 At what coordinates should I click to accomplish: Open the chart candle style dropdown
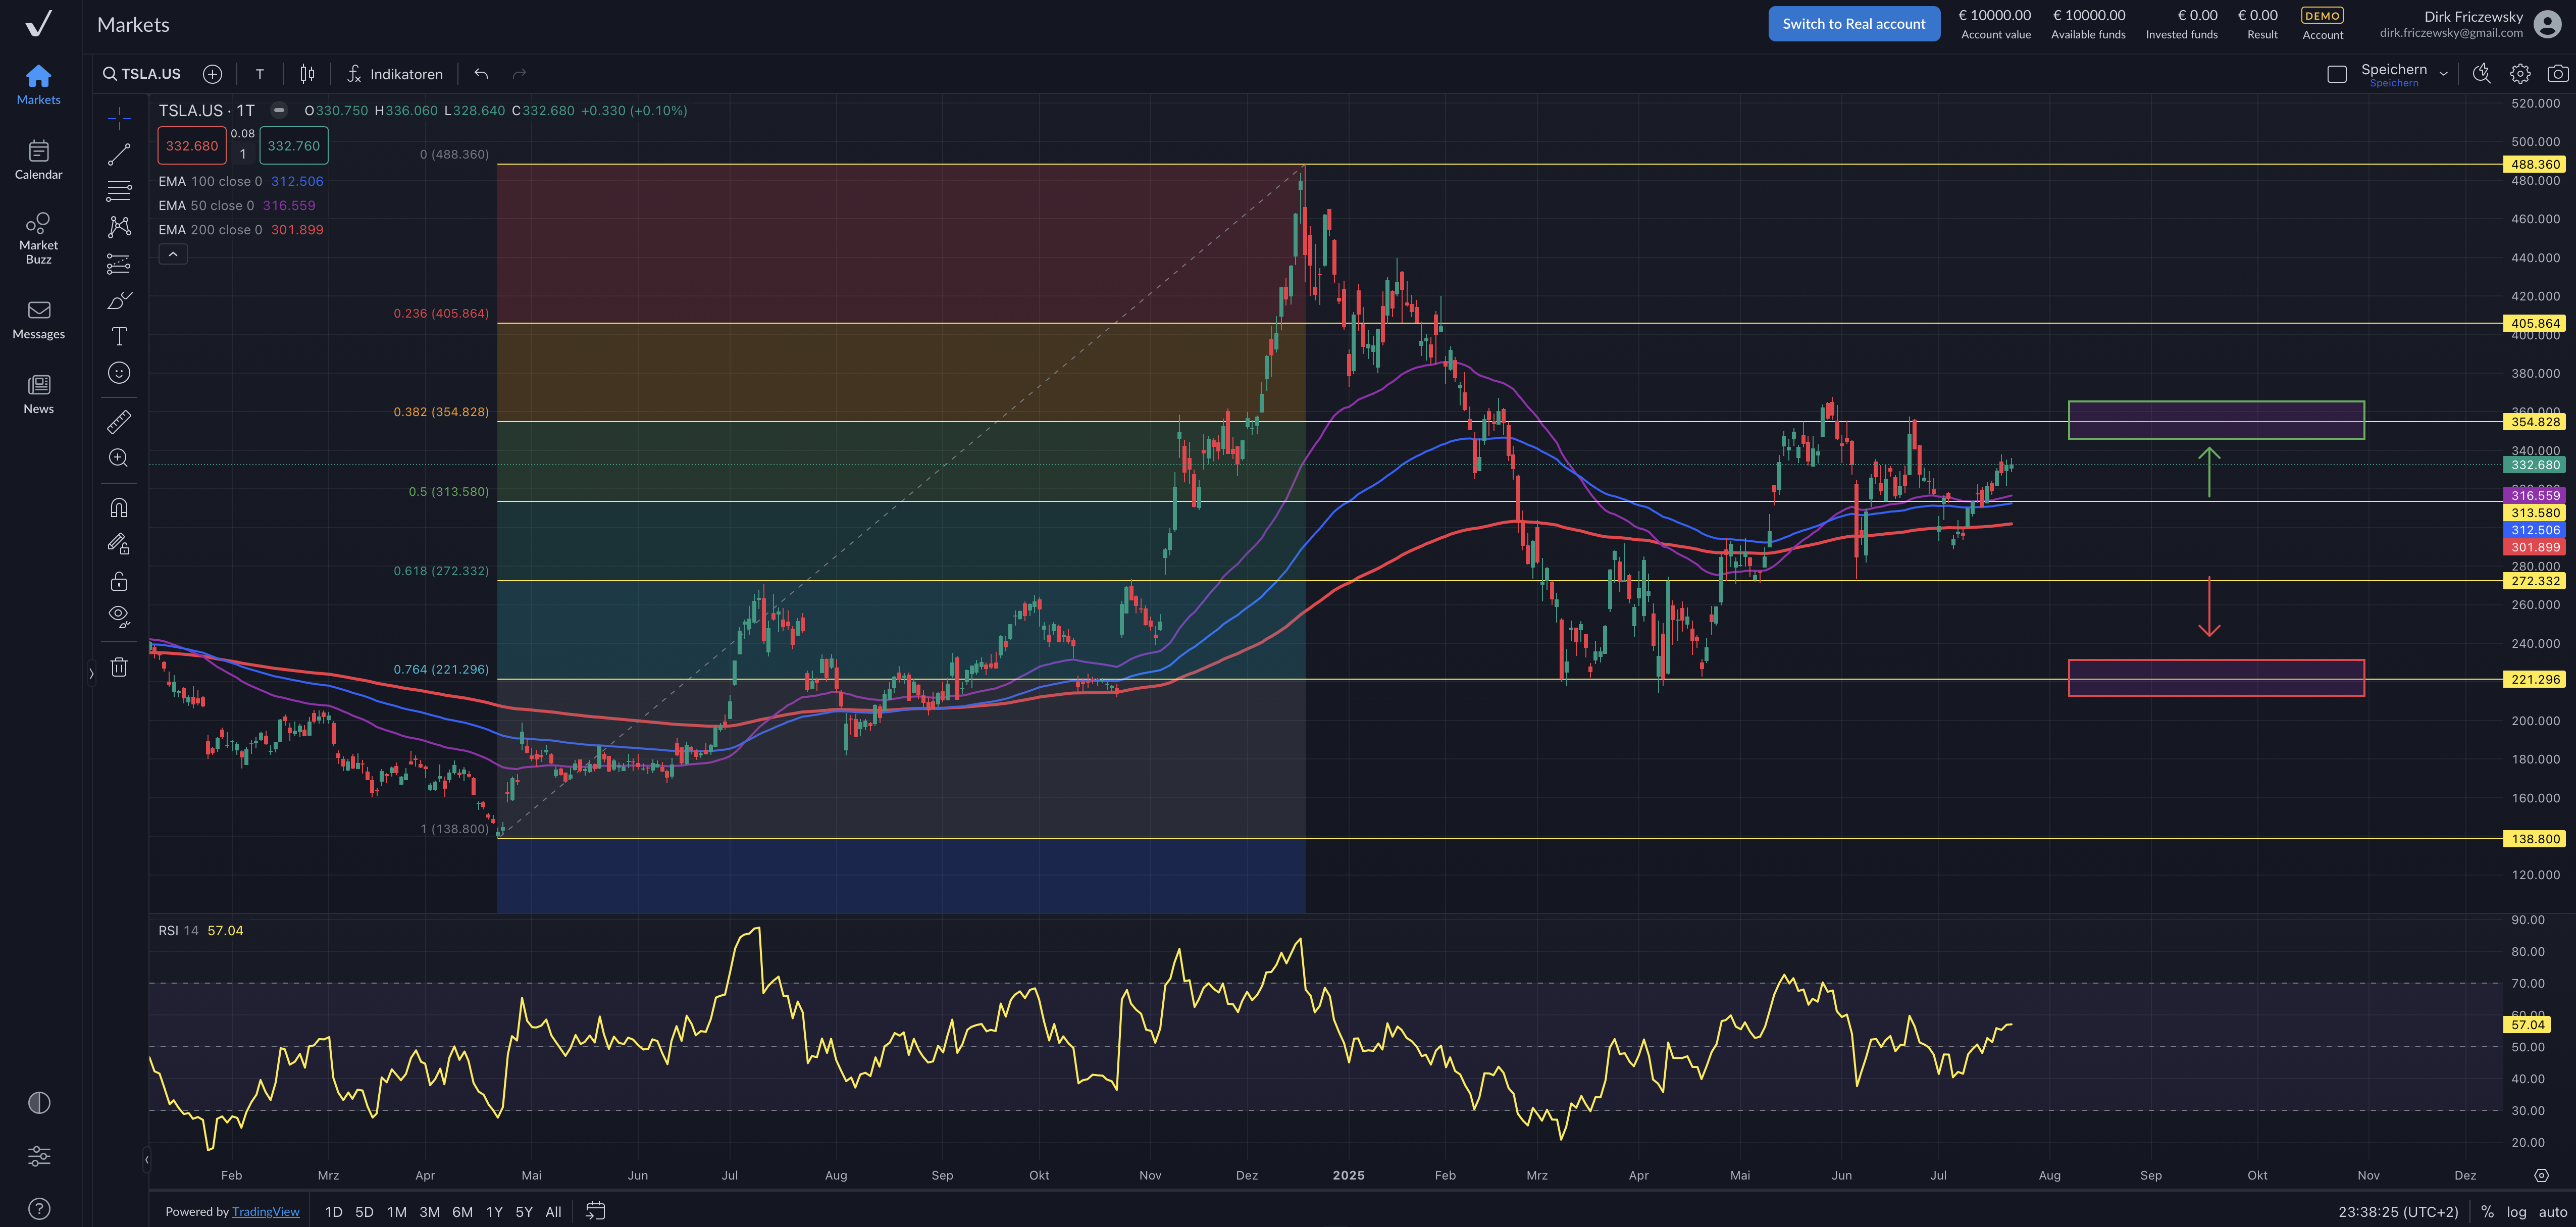click(x=307, y=74)
